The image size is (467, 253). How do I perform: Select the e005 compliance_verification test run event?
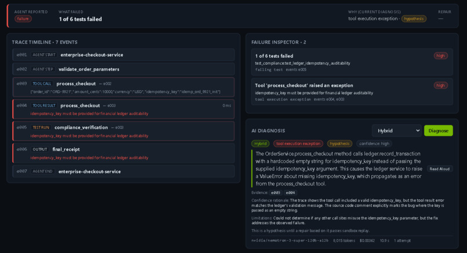[x=123, y=131]
